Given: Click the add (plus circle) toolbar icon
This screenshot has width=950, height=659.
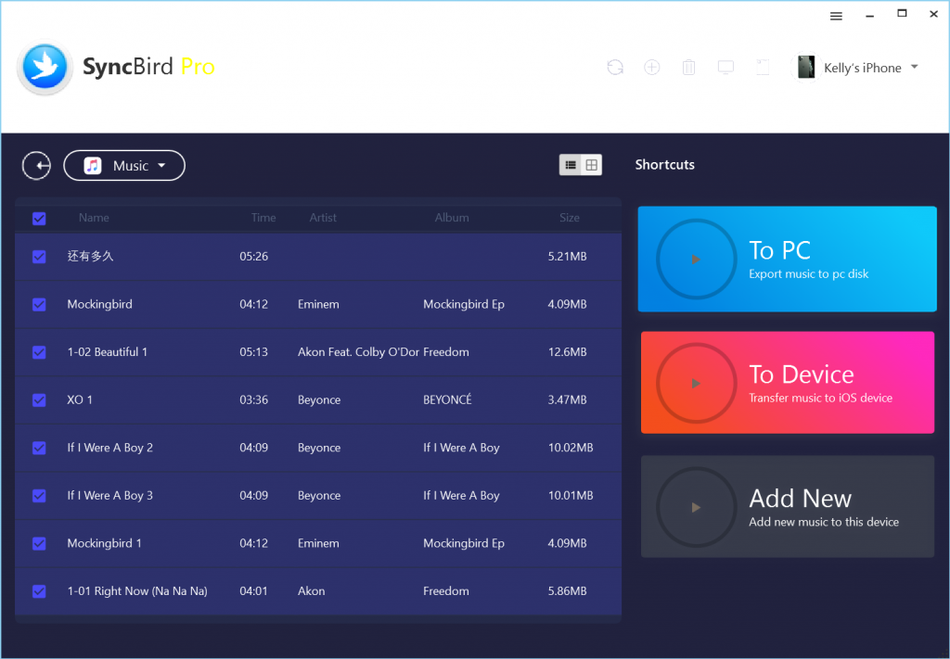Looking at the screenshot, I should coord(652,67).
